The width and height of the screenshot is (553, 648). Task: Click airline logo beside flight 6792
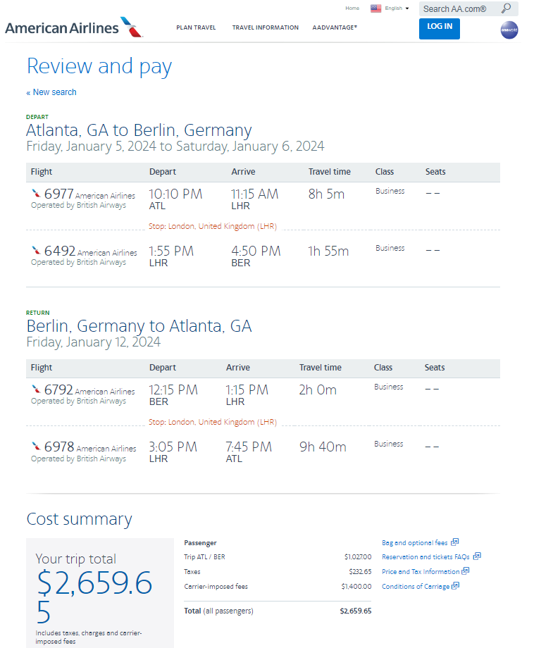pos(36,389)
